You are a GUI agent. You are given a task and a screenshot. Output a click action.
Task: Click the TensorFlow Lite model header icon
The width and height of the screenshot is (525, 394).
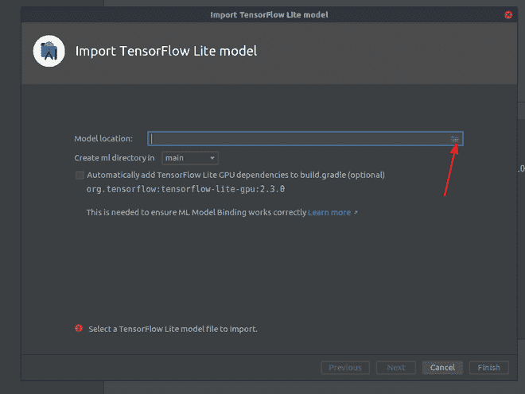tap(49, 52)
